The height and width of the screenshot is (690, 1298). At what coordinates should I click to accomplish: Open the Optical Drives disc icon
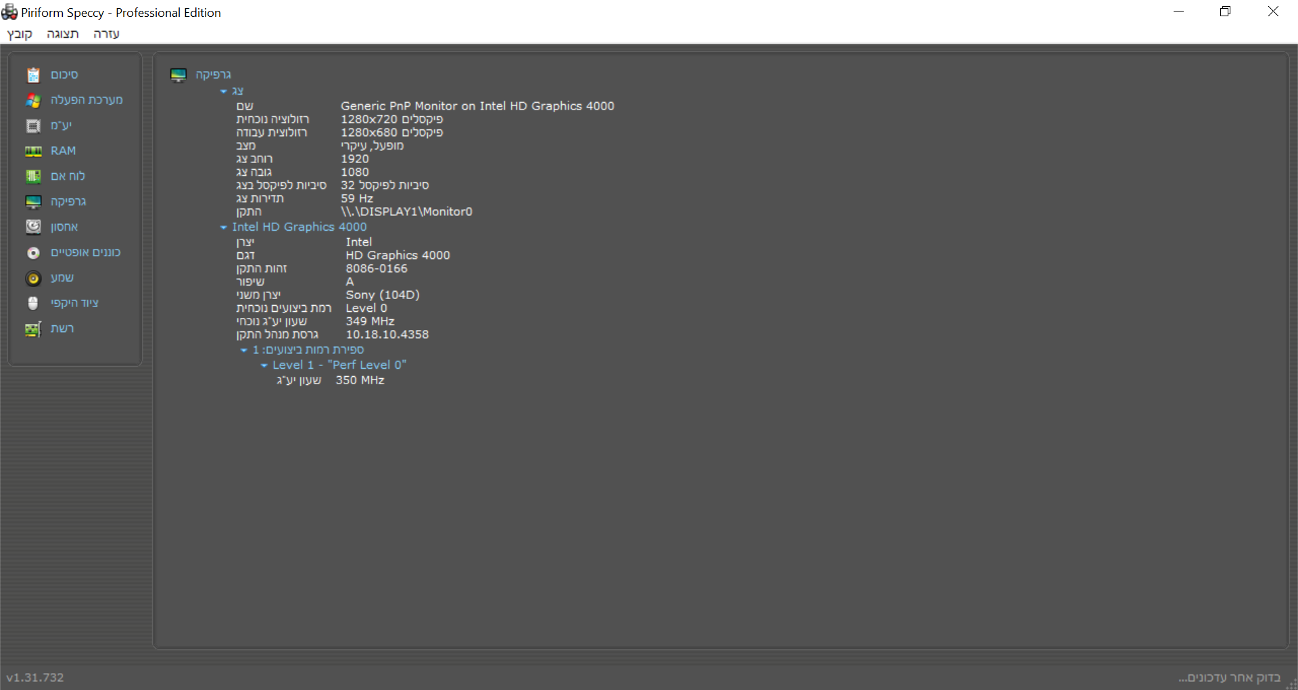(33, 252)
